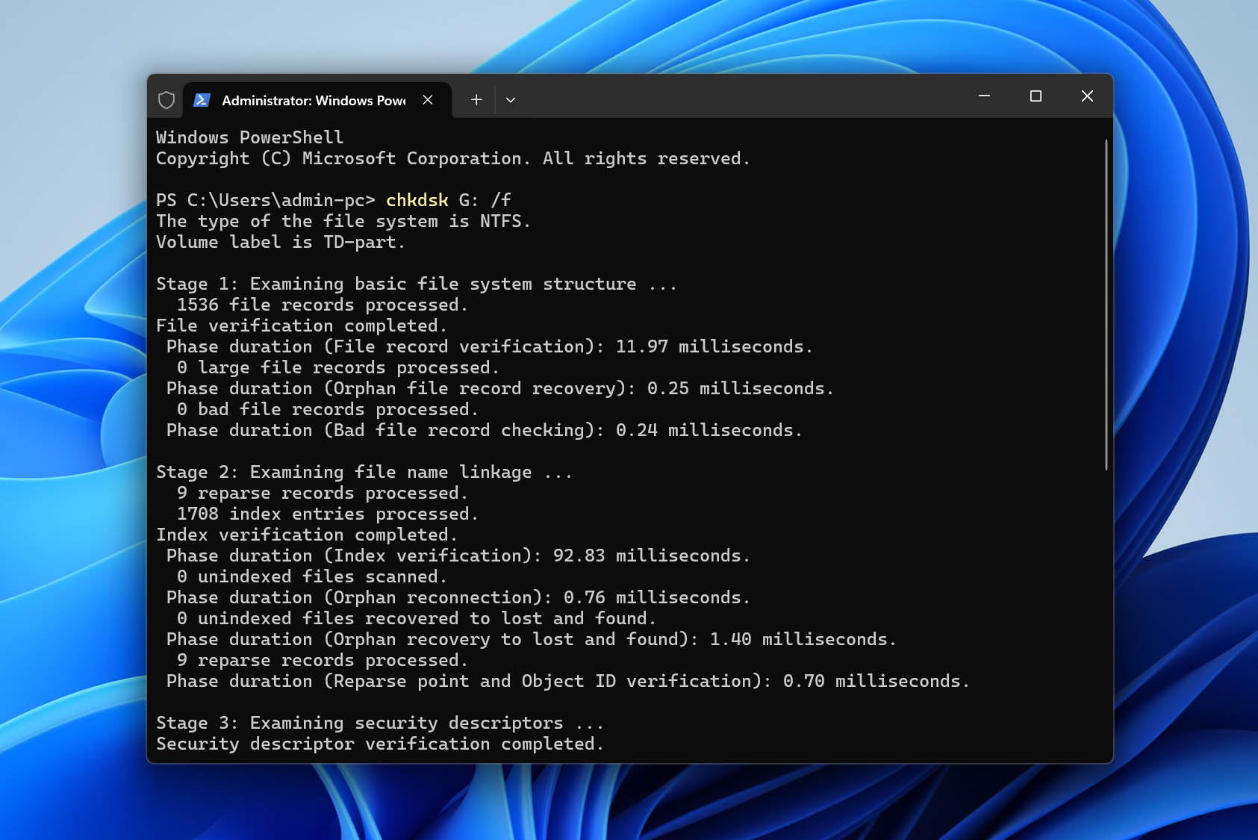1258x840 pixels.
Task: Open a new tab with plus button
Action: [x=476, y=99]
